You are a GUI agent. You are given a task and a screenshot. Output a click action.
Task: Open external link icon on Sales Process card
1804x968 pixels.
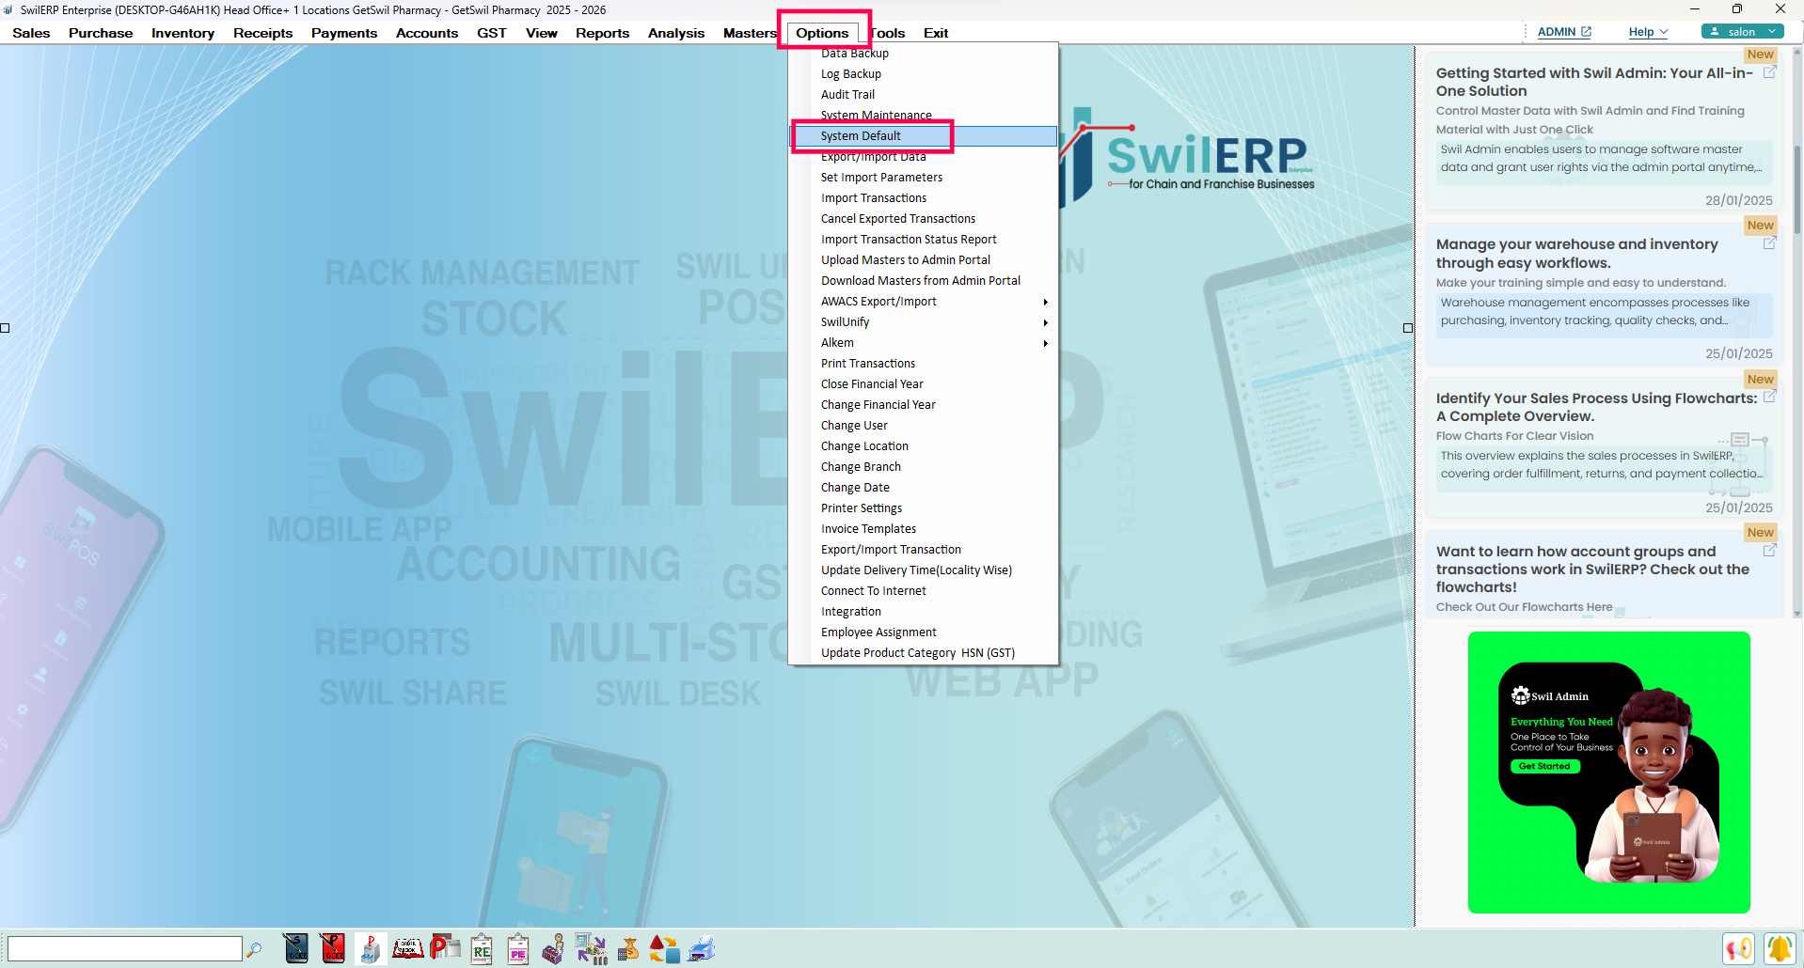[x=1769, y=396]
